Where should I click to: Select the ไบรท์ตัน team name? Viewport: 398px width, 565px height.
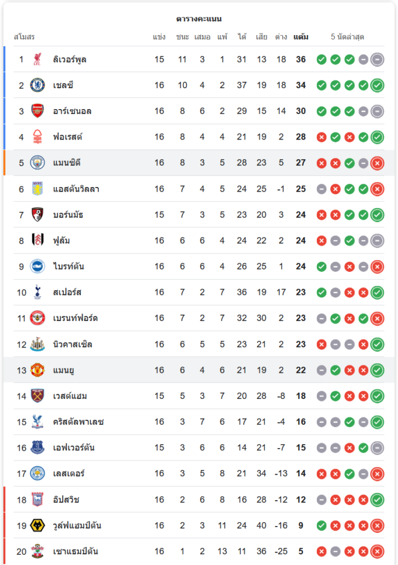point(68,266)
